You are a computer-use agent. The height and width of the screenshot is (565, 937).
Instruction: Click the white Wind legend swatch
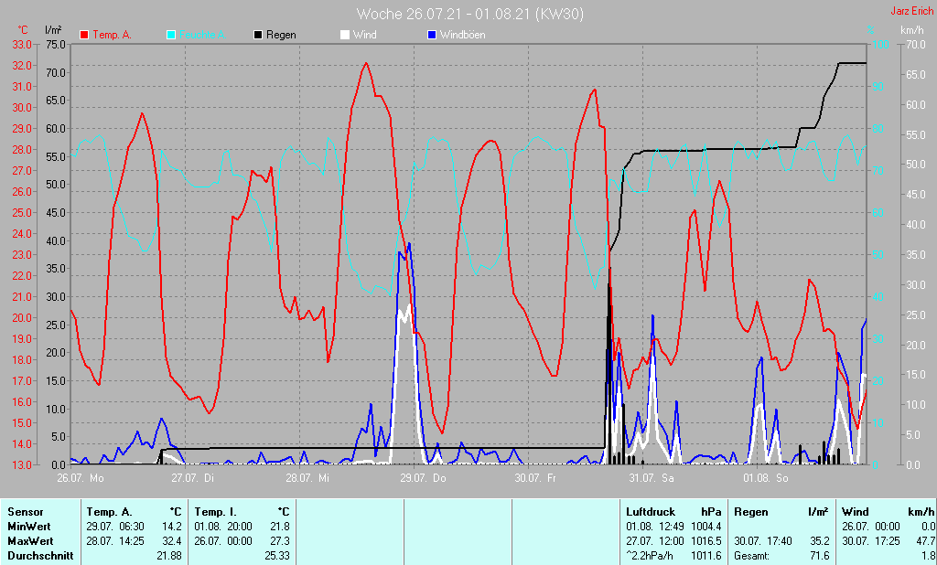pyautogui.click(x=345, y=36)
